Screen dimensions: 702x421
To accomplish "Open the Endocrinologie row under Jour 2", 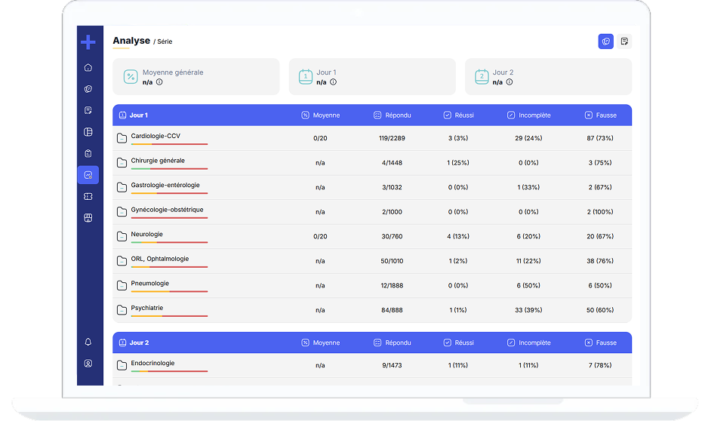I will pyautogui.click(x=152, y=364).
